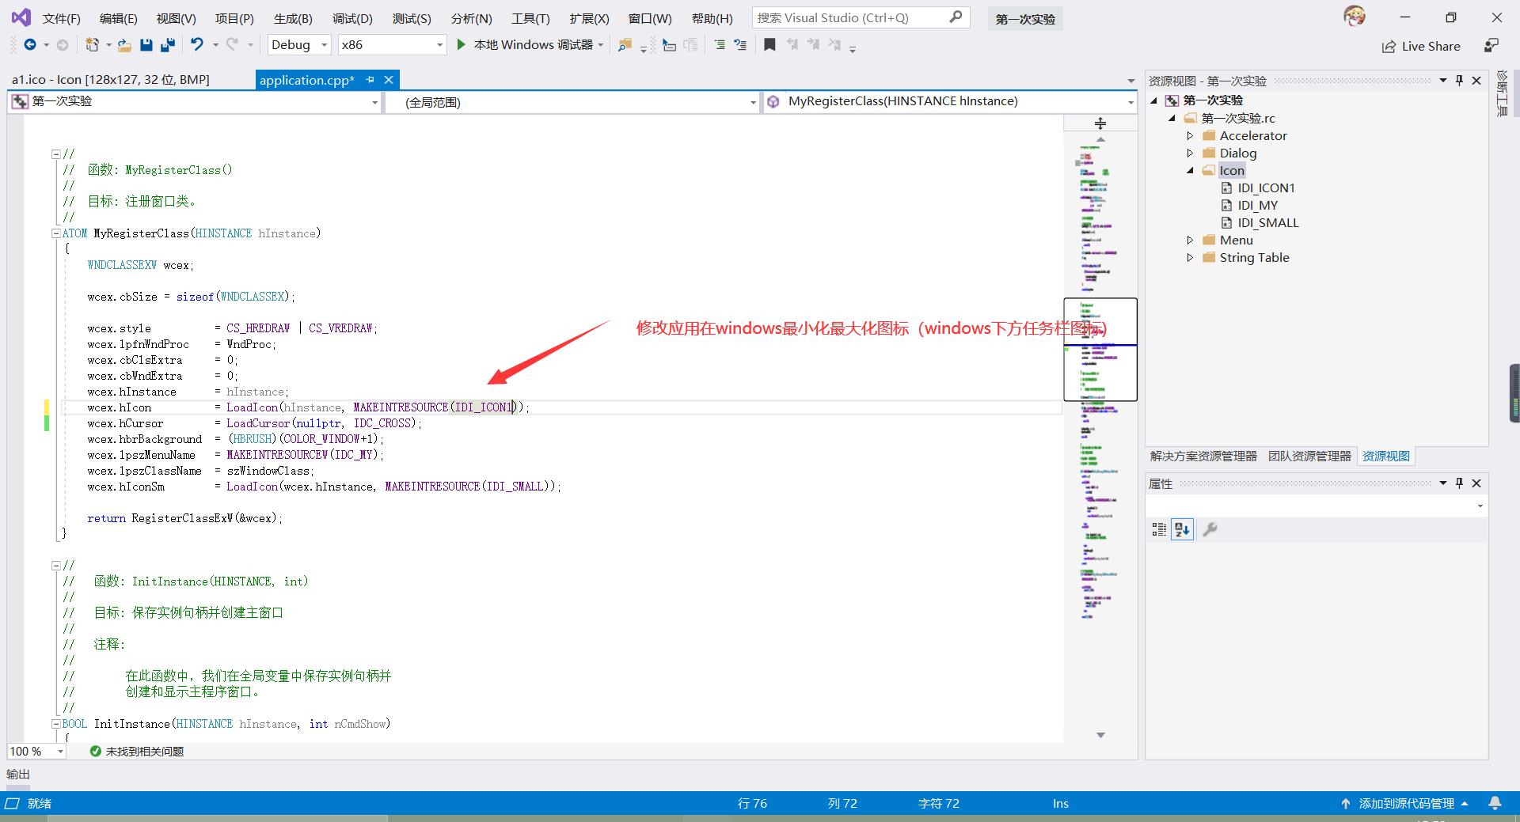1520x822 pixels.
Task: Close the Resource View panel
Action: (x=1476, y=80)
